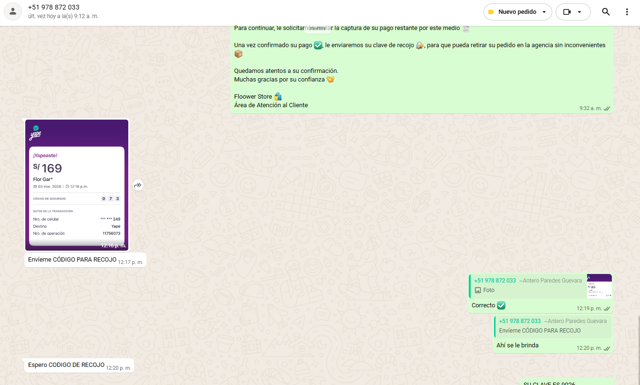
Task: Click the Ahí se le brinda message
Action: (517, 345)
